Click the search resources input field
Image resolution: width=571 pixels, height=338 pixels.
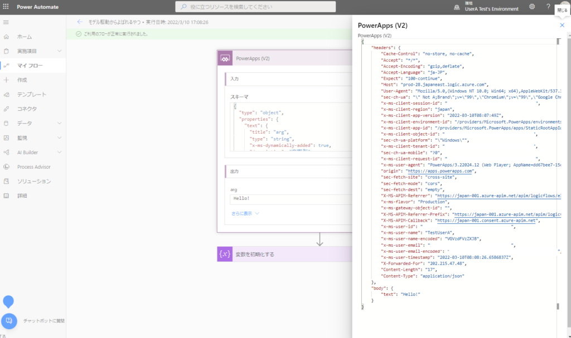(255, 7)
